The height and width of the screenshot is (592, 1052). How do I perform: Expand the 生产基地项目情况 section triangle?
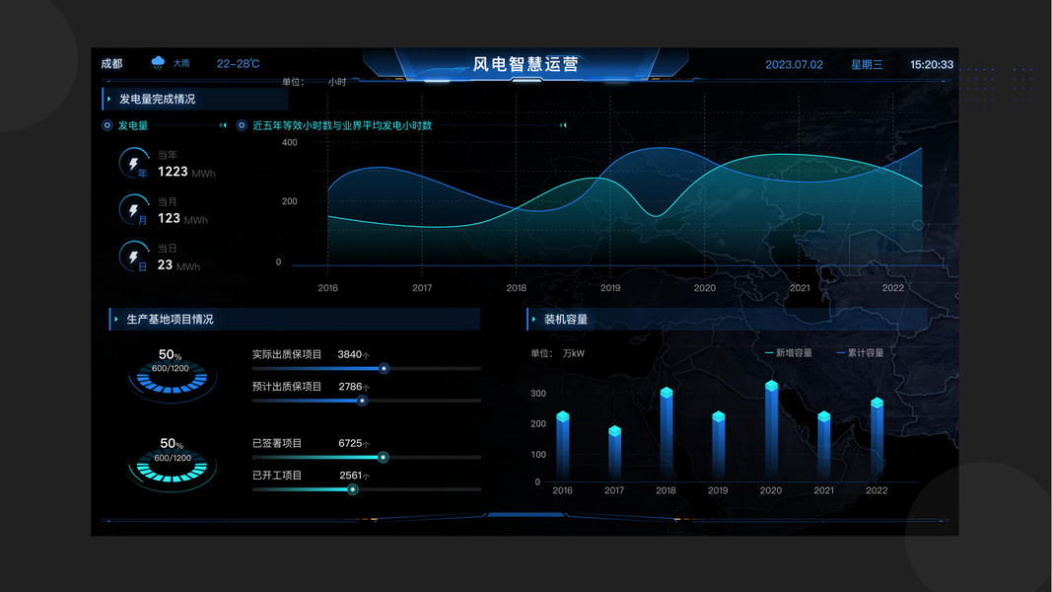116,319
